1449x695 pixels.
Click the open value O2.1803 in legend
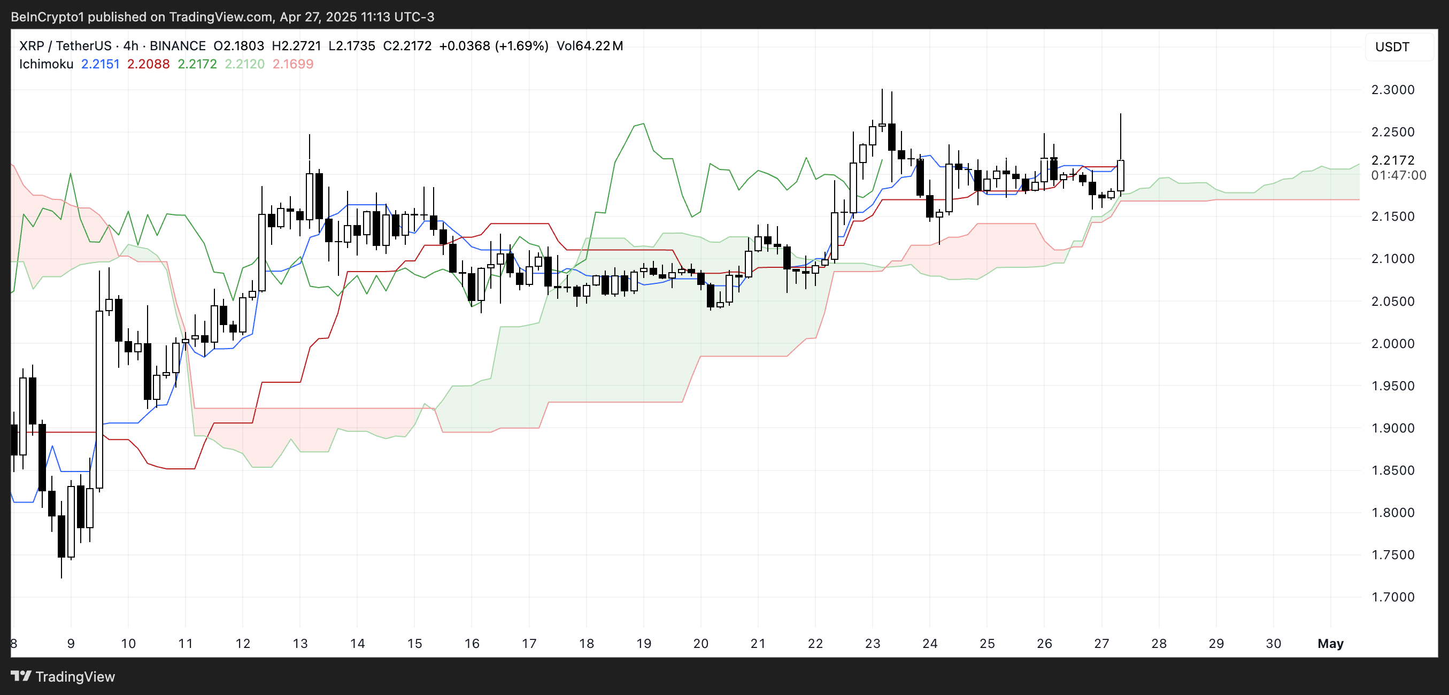click(x=238, y=45)
